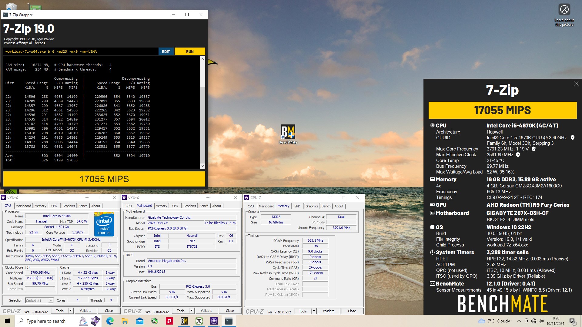This screenshot has width=582, height=327.
Task: Click the Name field Intel Core i5 4670K
Action: click(x=57, y=216)
